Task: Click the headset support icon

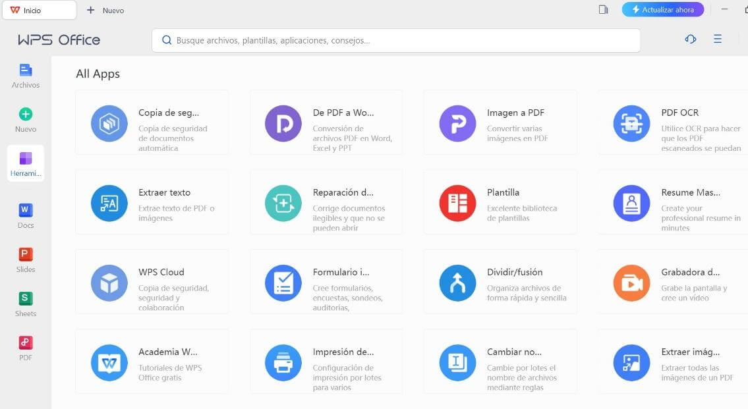Action: point(691,39)
